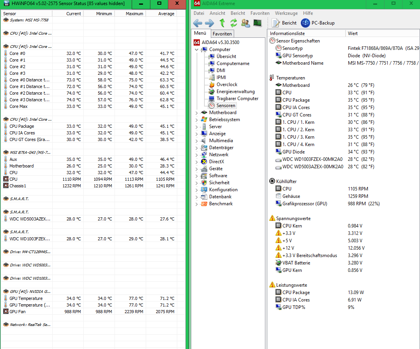
Task: Click the Datenbank tree icon
Action: click(204, 197)
